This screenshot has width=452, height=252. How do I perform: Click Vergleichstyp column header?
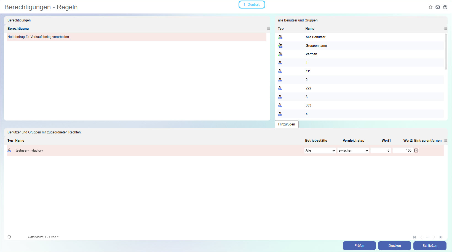[354, 141]
